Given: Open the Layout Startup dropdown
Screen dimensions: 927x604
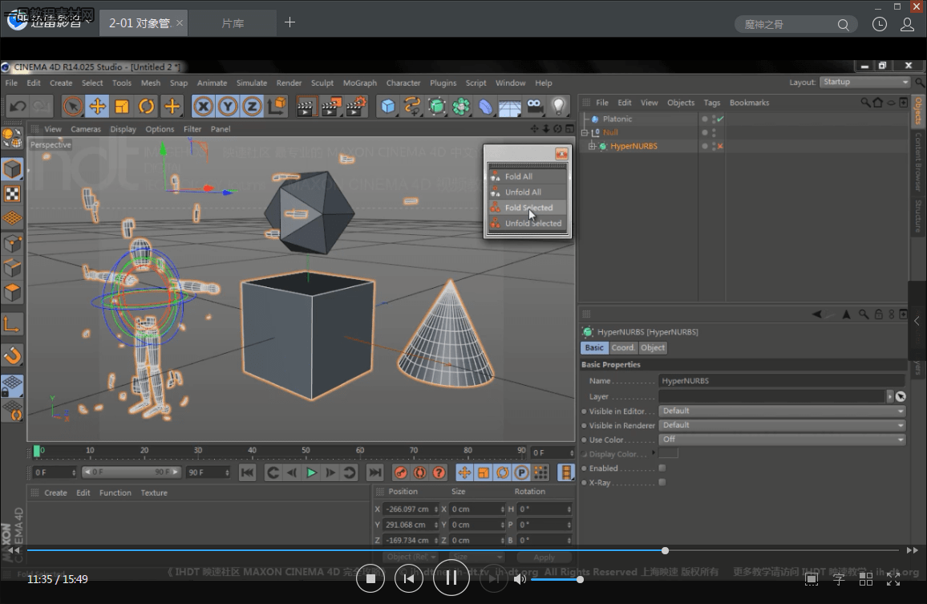Looking at the screenshot, I should click(864, 83).
